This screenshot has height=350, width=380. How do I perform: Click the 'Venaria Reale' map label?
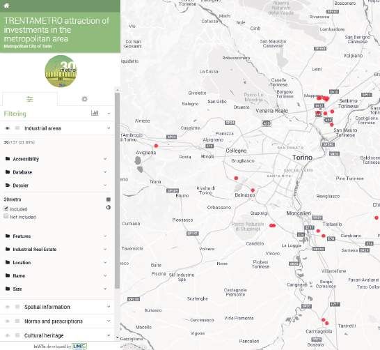271,111
